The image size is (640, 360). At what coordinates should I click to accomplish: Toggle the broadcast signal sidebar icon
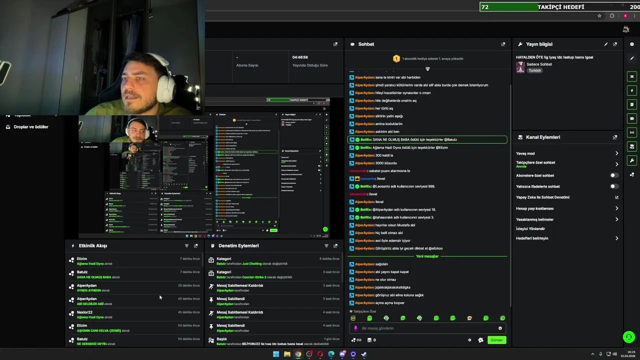click(632, 132)
